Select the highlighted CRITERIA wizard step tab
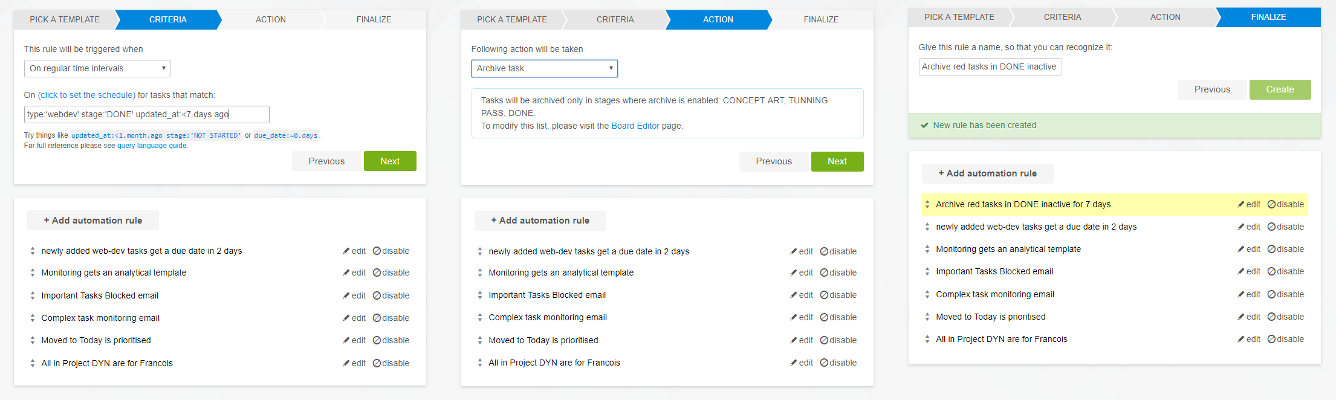 (x=168, y=20)
